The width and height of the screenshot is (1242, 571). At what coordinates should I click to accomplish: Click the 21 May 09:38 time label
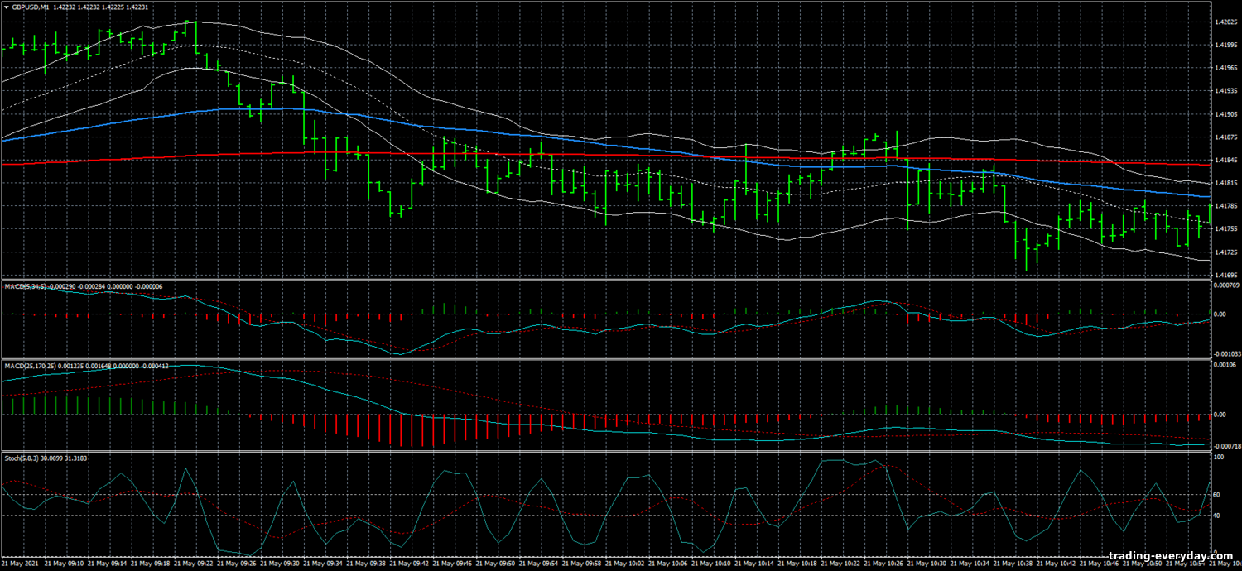tap(365, 564)
